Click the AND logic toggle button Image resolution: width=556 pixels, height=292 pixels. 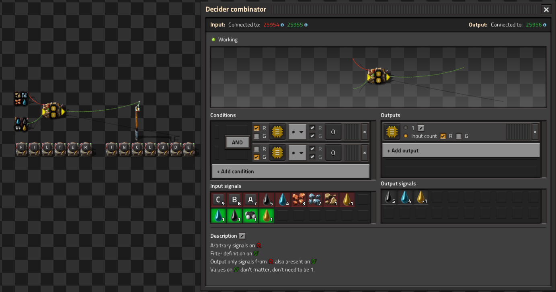237,142
